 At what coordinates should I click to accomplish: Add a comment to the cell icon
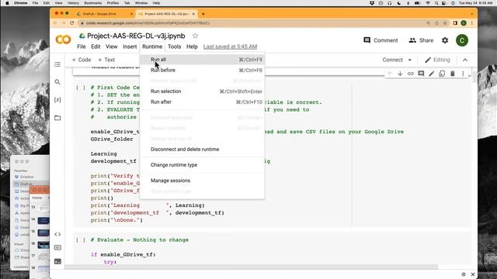click(421, 74)
